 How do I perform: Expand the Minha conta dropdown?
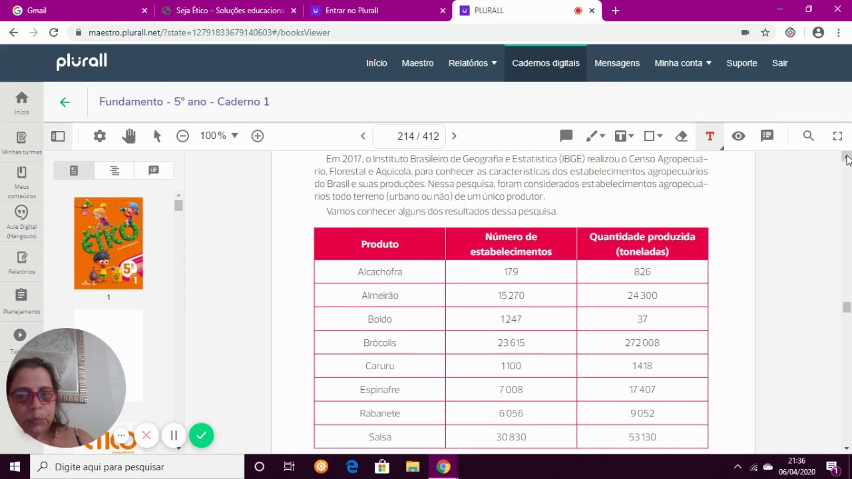pyautogui.click(x=683, y=63)
